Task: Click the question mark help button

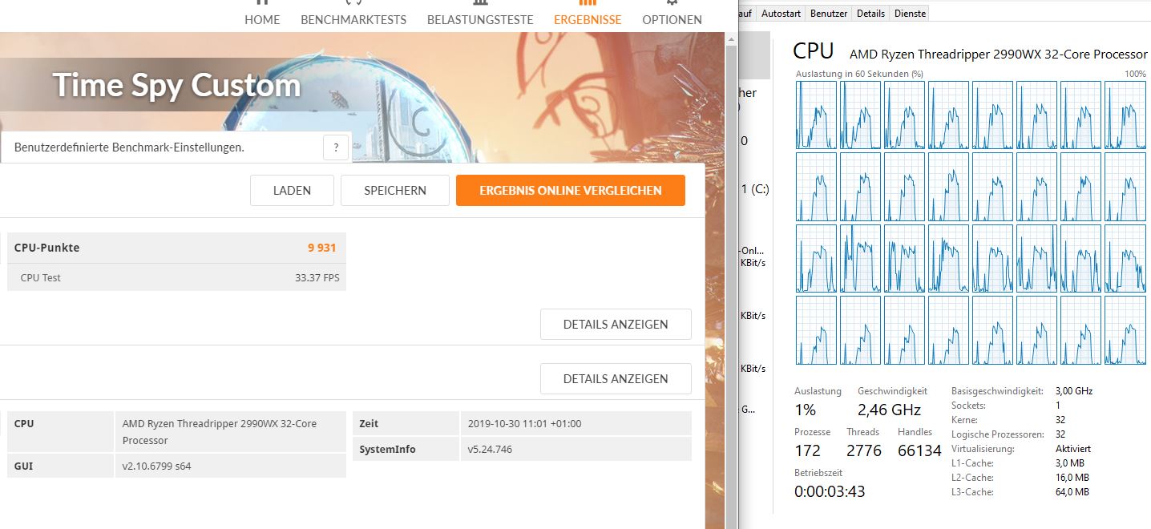Action: [336, 147]
